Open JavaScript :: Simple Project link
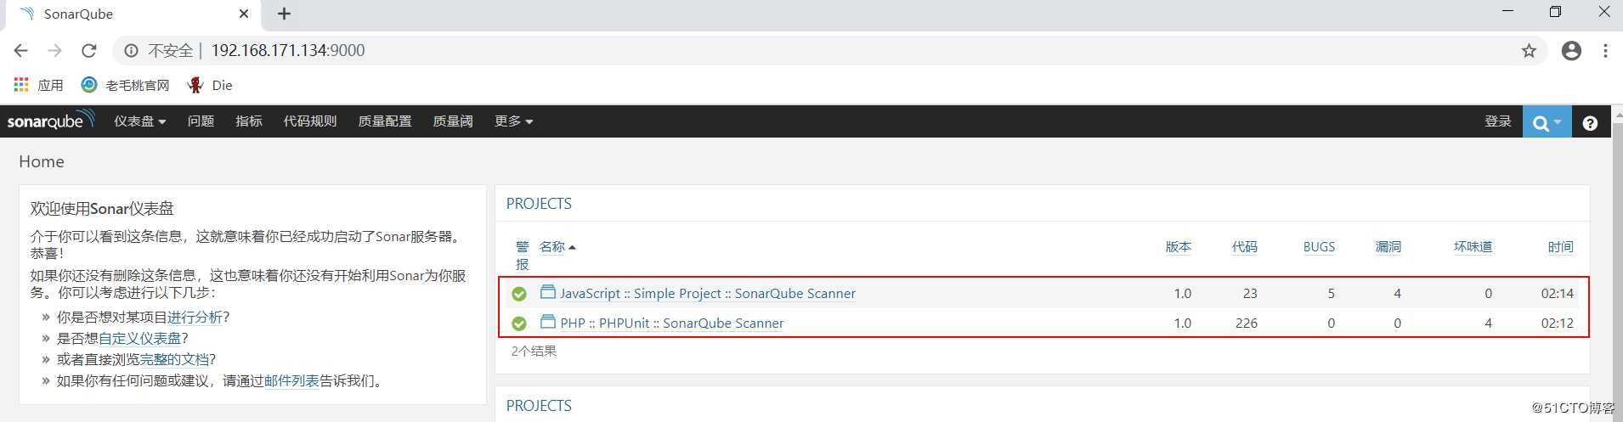This screenshot has height=422, width=1623. pos(707,293)
